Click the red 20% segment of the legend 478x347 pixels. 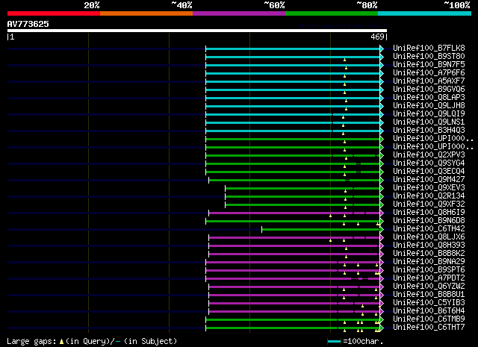pyautogui.click(x=54, y=13)
